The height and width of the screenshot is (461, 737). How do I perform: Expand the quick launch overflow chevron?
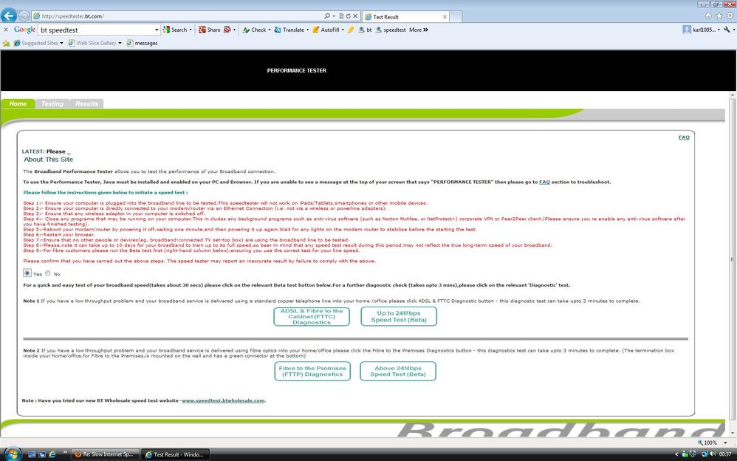point(65,453)
